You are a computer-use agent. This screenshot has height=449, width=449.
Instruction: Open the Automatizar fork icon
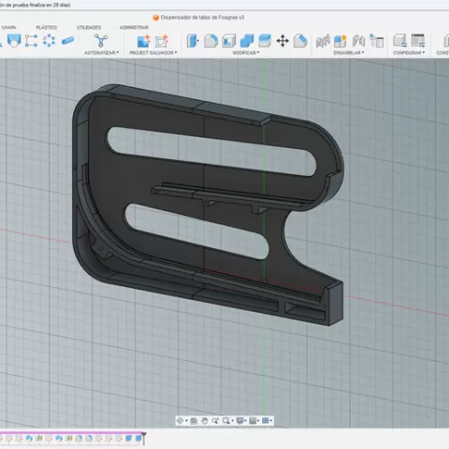point(101,41)
